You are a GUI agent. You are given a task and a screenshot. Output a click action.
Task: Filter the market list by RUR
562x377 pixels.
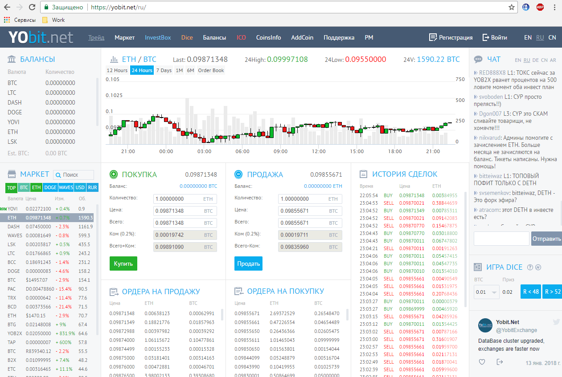pos(92,187)
